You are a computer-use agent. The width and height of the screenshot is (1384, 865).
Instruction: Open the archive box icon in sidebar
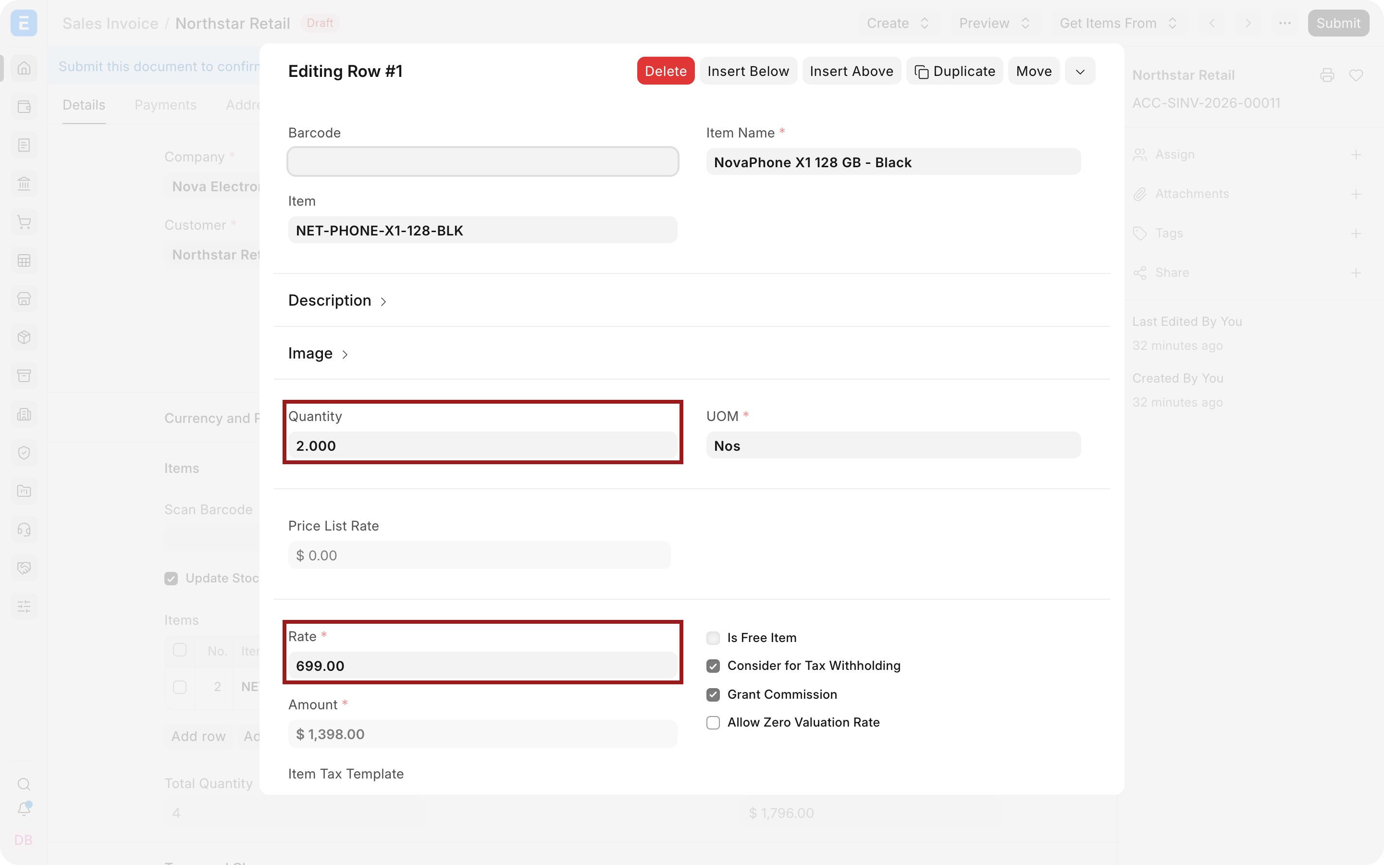pyautogui.click(x=24, y=375)
